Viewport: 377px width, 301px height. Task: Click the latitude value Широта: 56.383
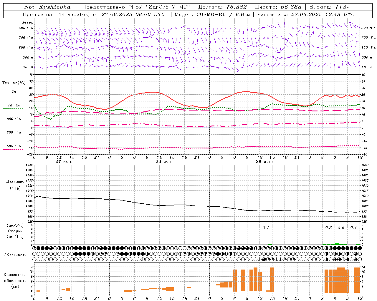(278, 7)
